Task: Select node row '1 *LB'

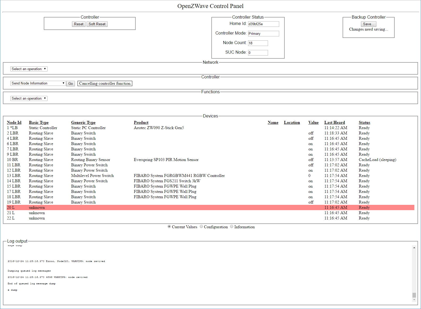Action: pos(210,128)
